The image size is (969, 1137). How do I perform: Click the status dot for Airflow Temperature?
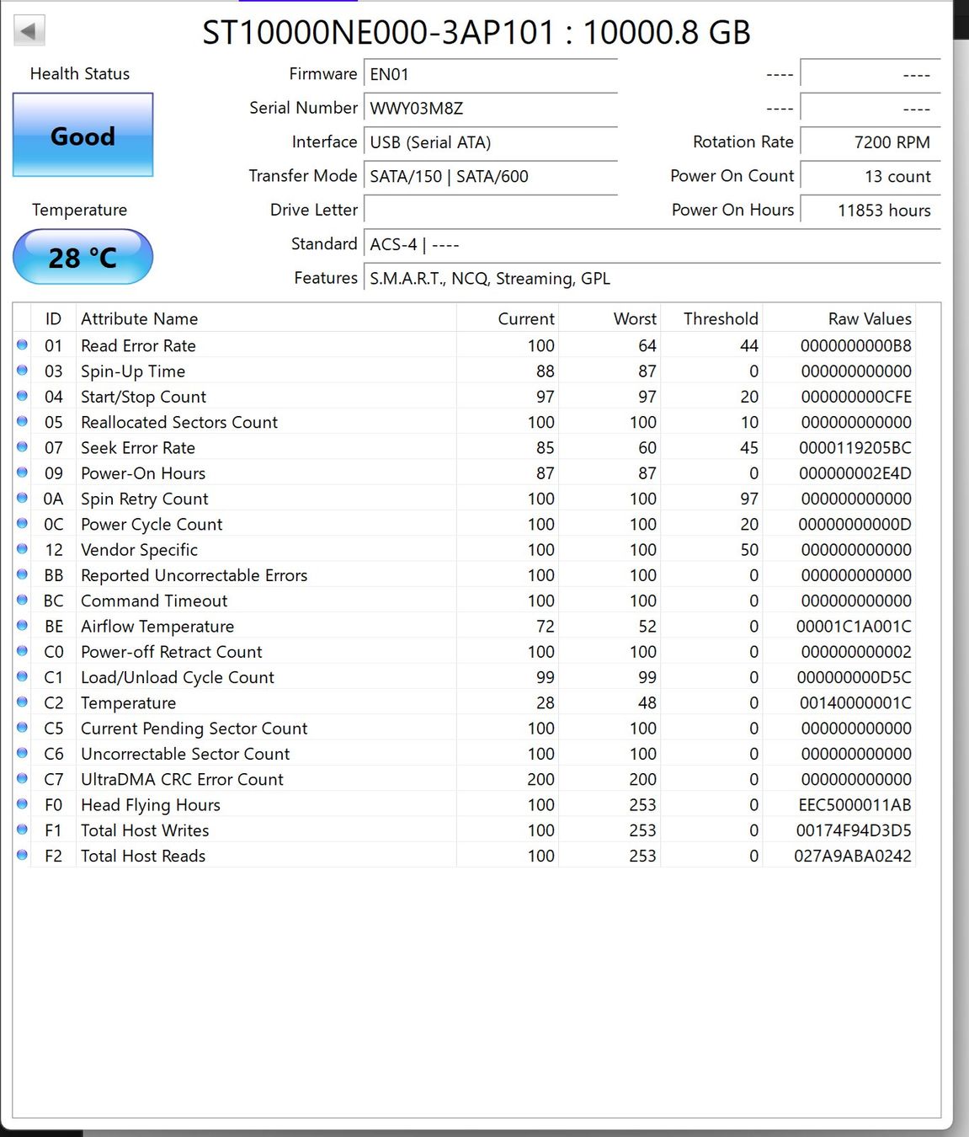(x=23, y=625)
